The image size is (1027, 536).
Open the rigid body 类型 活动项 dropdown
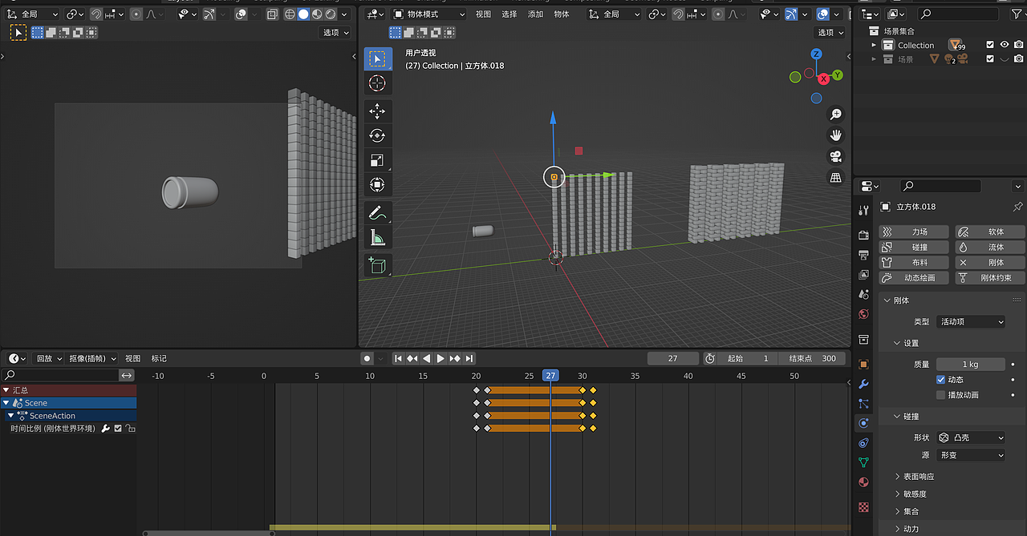pos(971,321)
